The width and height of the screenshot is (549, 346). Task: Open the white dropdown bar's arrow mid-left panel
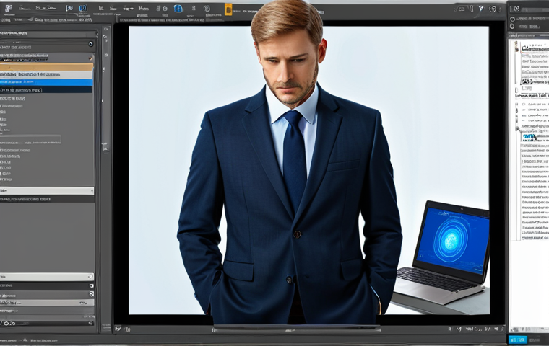coord(92,190)
